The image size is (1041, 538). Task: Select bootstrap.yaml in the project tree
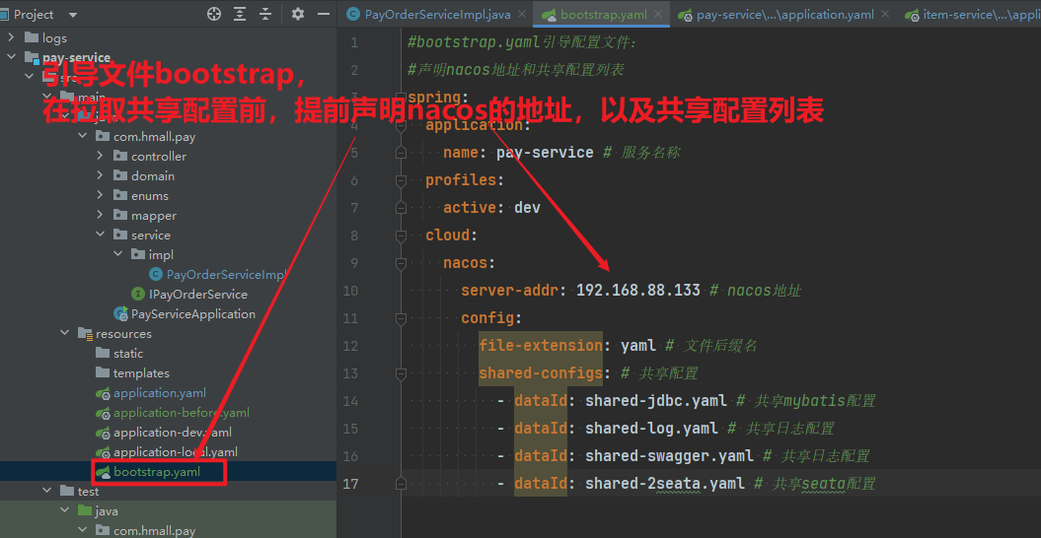tap(157, 472)
